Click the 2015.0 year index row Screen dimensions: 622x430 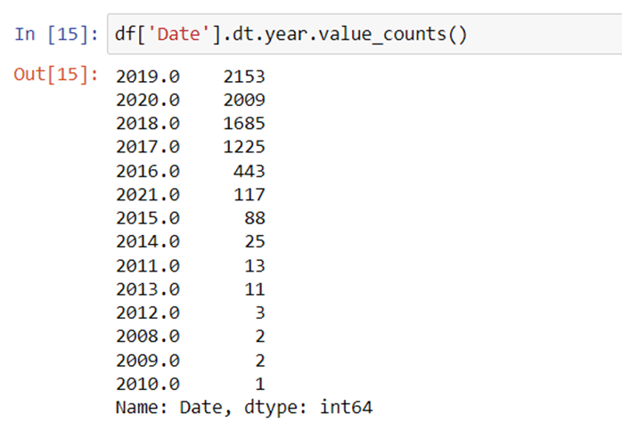click(148, 218)
